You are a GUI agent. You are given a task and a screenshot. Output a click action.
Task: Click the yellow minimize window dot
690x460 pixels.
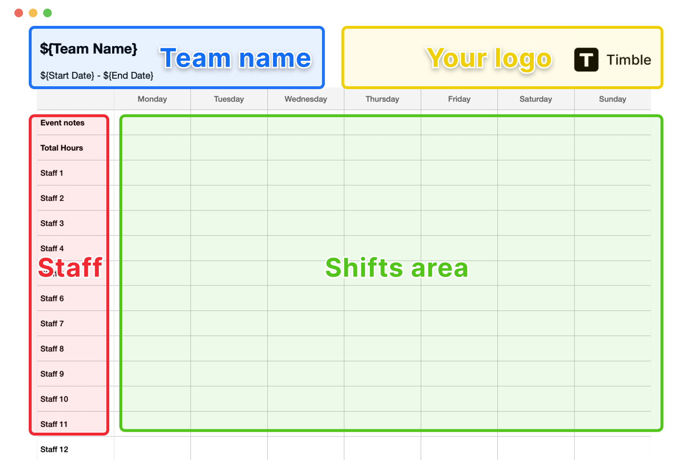click(33, 13)
